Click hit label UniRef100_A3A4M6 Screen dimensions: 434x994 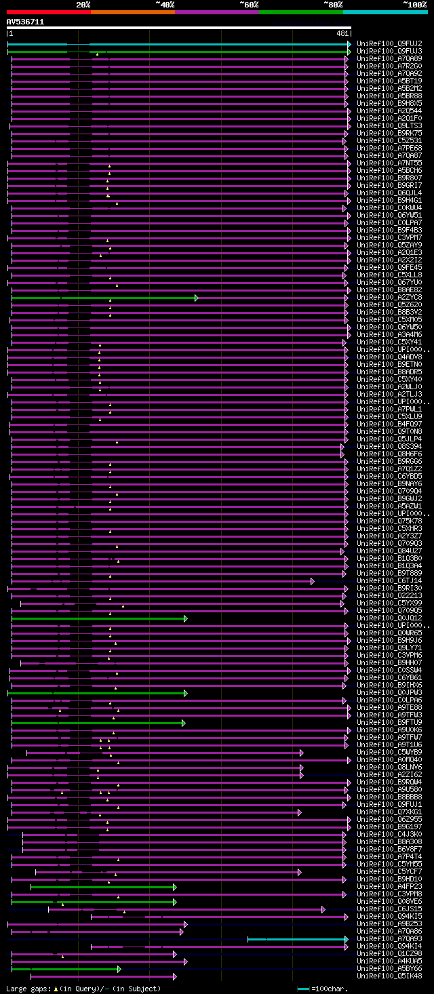click(390, 334)
